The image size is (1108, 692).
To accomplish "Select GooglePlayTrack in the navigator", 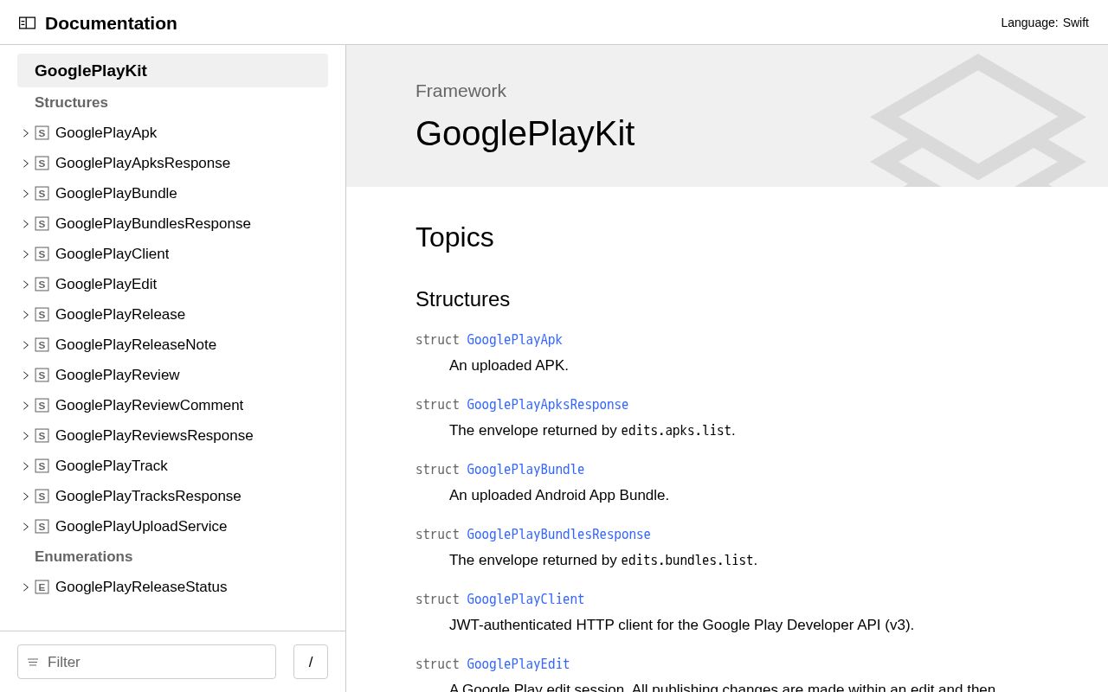I will [112, 466].
